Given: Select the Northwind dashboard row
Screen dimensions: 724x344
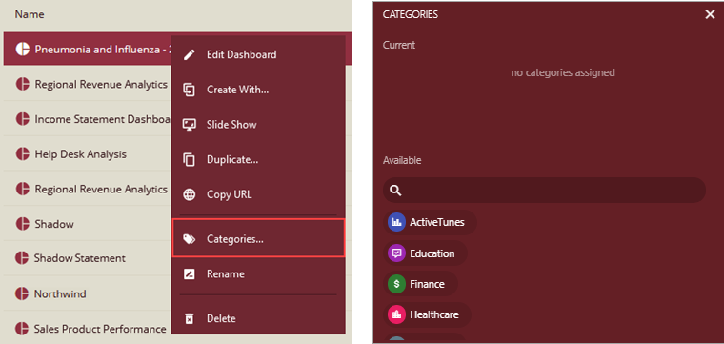Looking at the screenshot, I should [88, 293].
